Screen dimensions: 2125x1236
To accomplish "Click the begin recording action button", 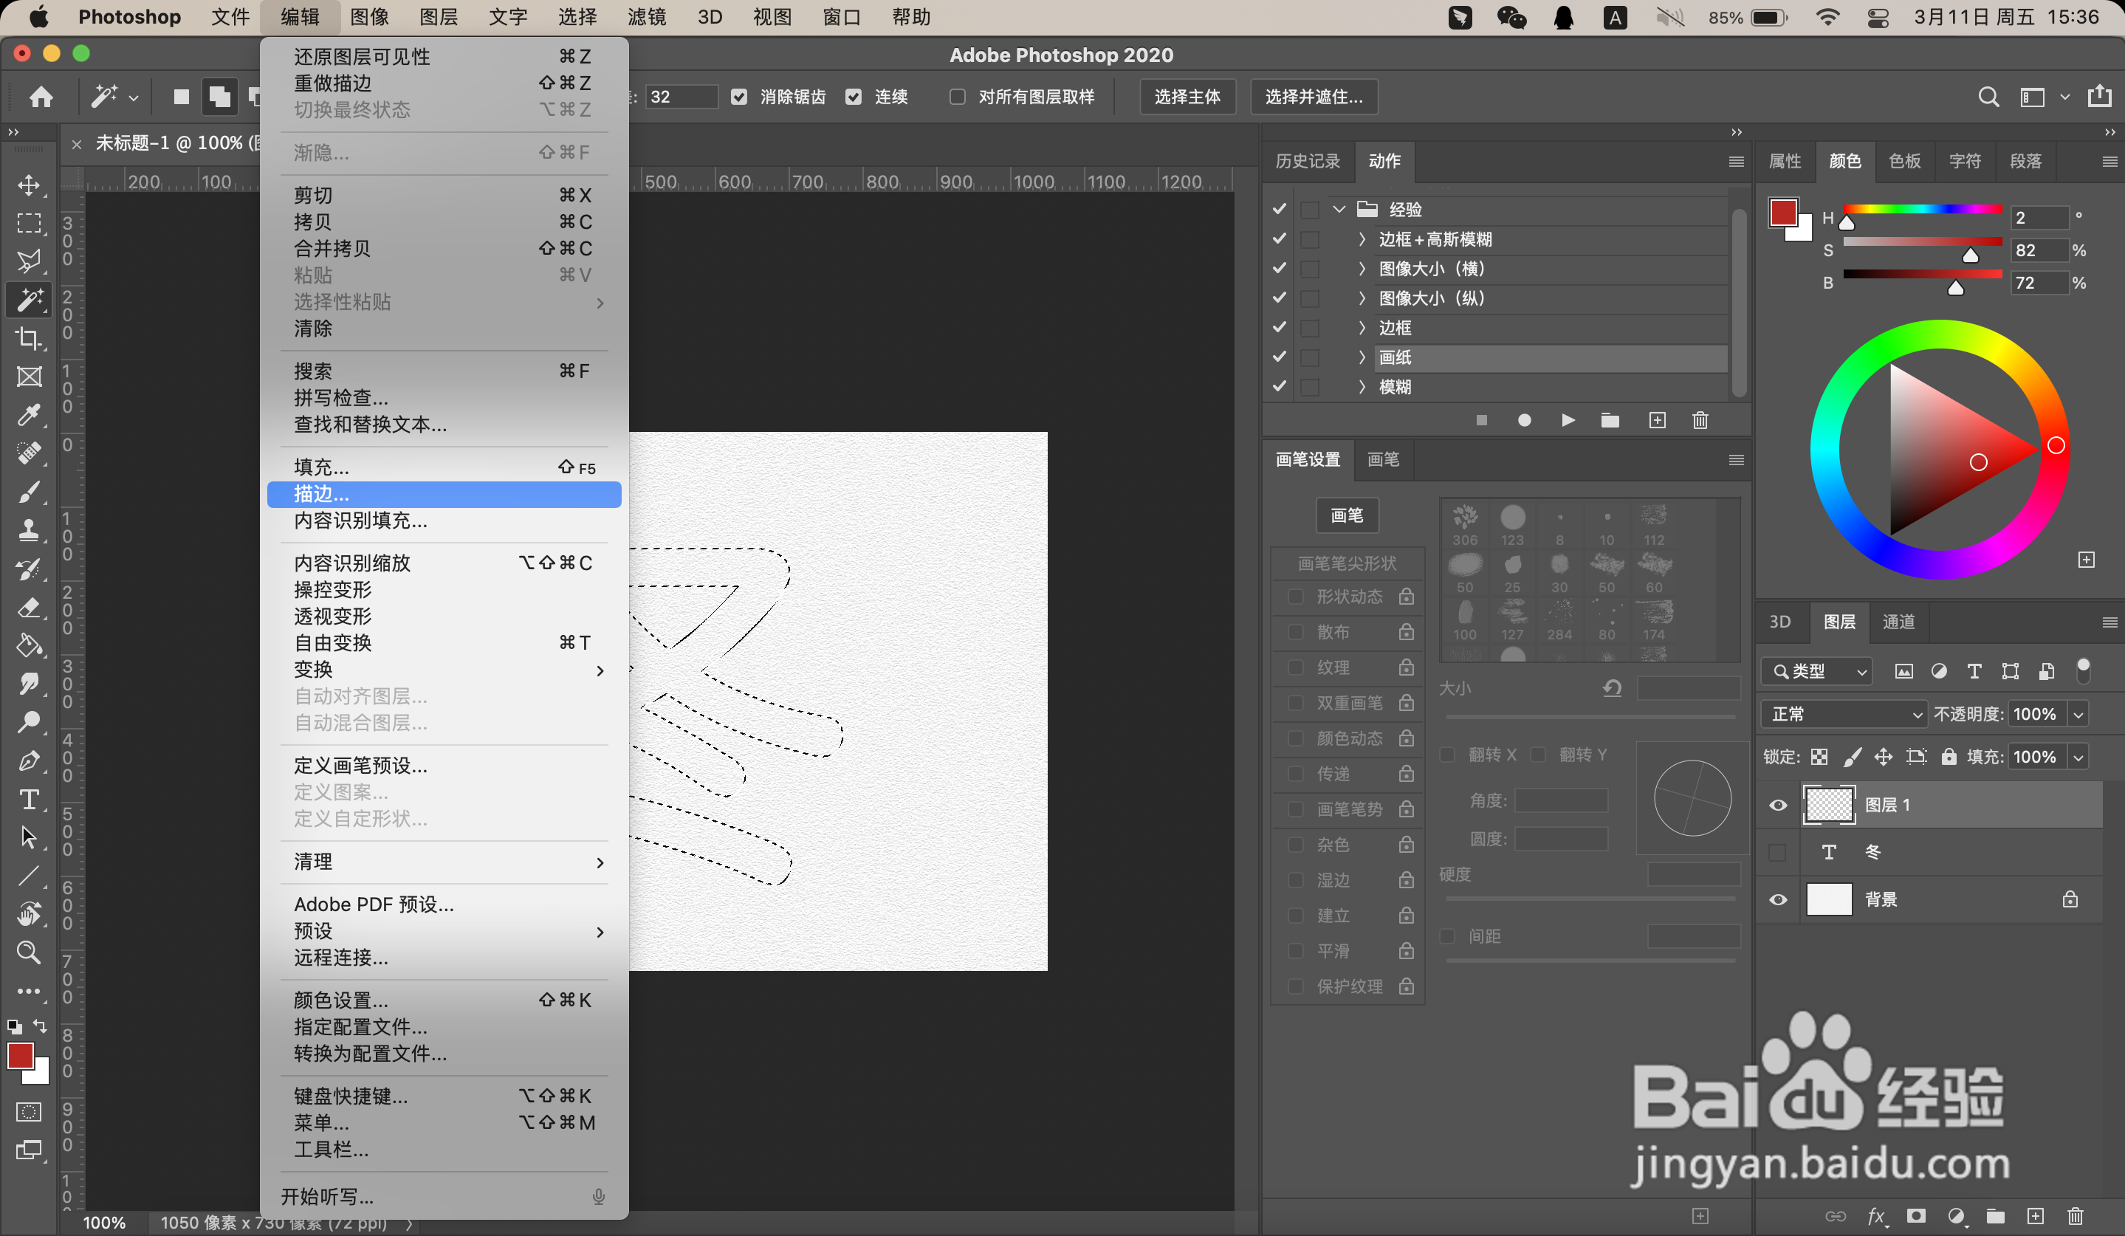I will coord(1524,420).
